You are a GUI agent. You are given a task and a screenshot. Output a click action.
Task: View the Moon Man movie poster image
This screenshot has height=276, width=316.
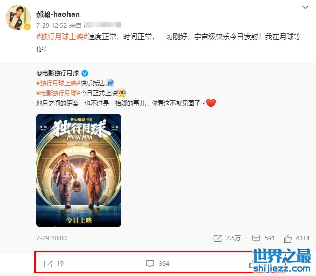(79, 170)
